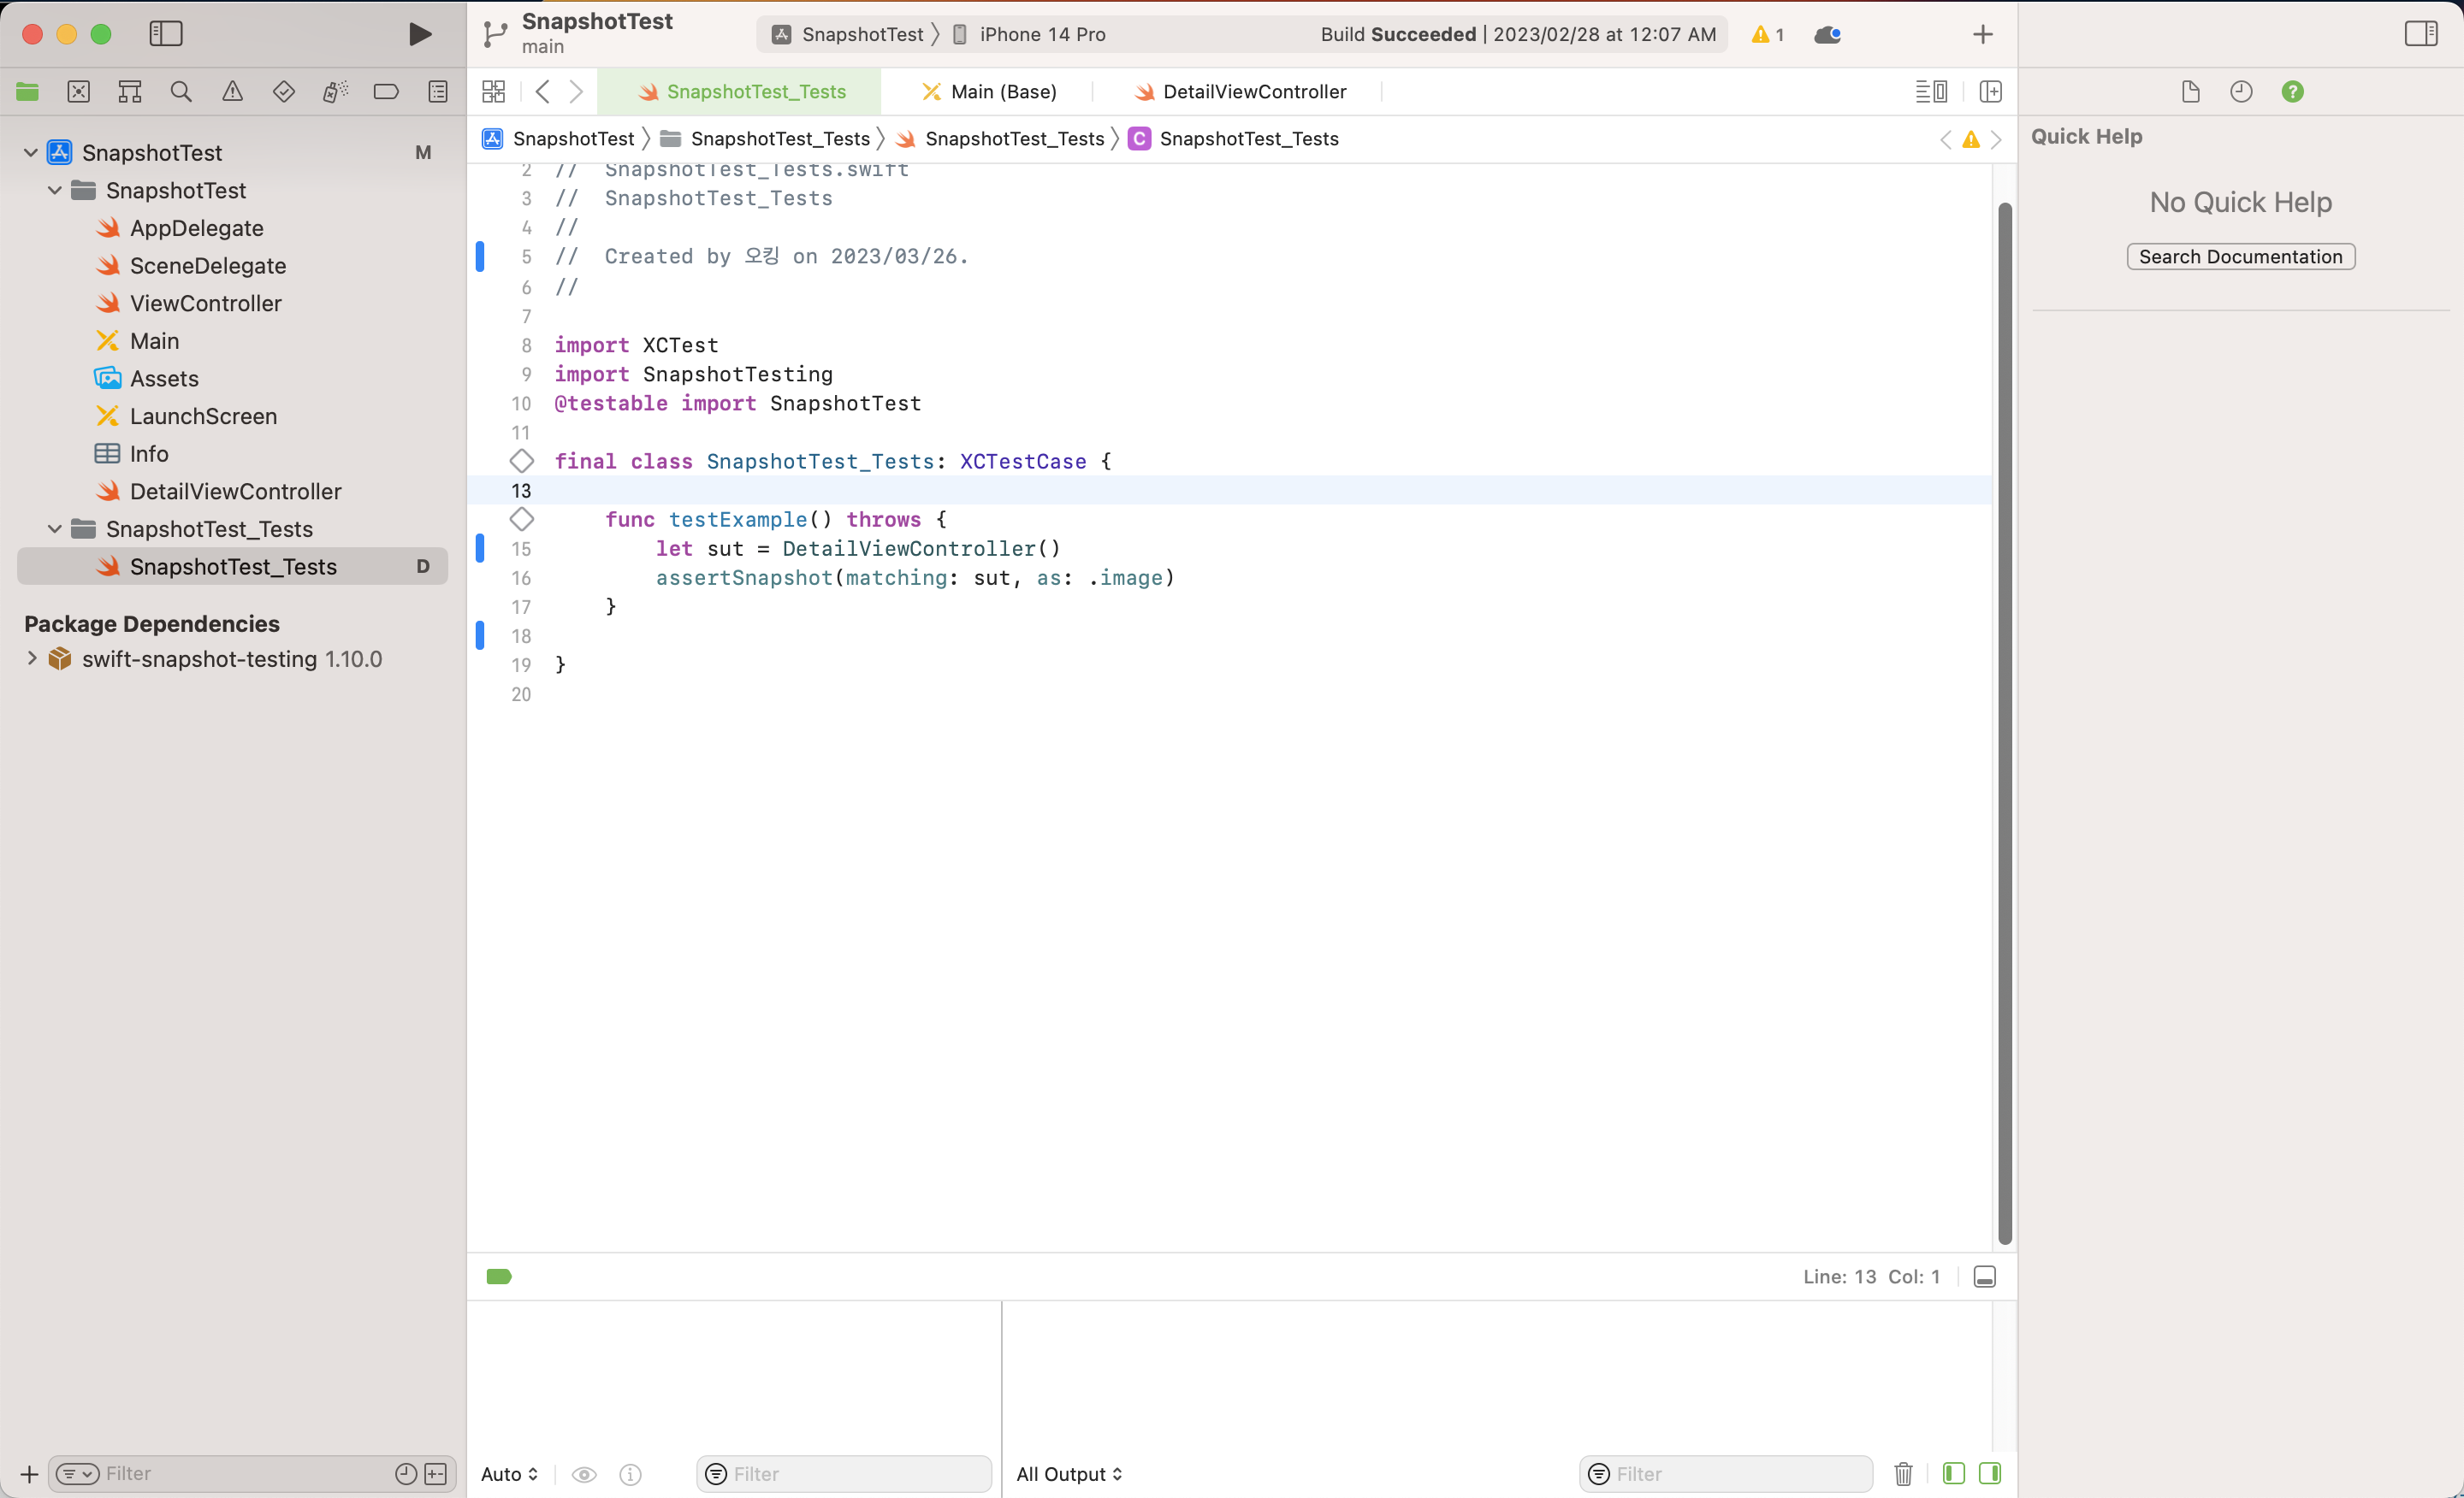Toggle the left navigator sidebar
Screen dimensions: 2464x1498
[166, 34]
